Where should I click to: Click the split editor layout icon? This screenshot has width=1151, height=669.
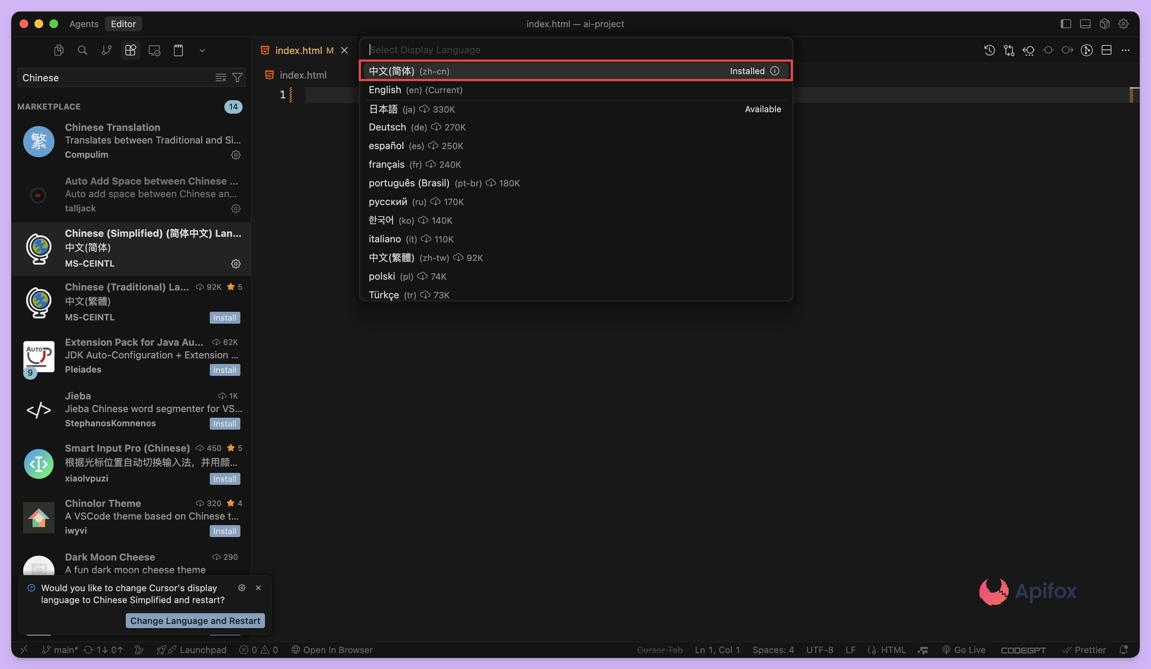[x=1106, y=50]
